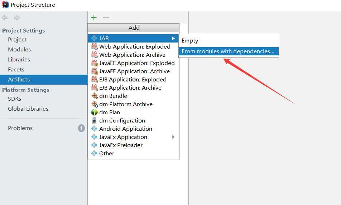Choose From modules with dependencies...
This screenshot has width=341, height=205.
pyautogui.click(x=229, y=51)
